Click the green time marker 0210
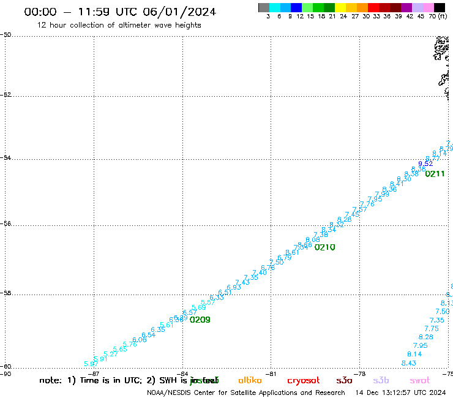Screen dimensions: 453x398 coord(324,247)
